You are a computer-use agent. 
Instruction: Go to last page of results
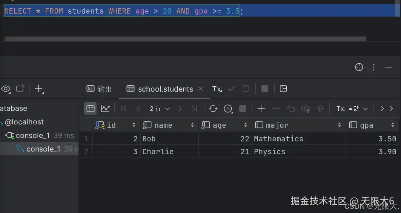194,109
